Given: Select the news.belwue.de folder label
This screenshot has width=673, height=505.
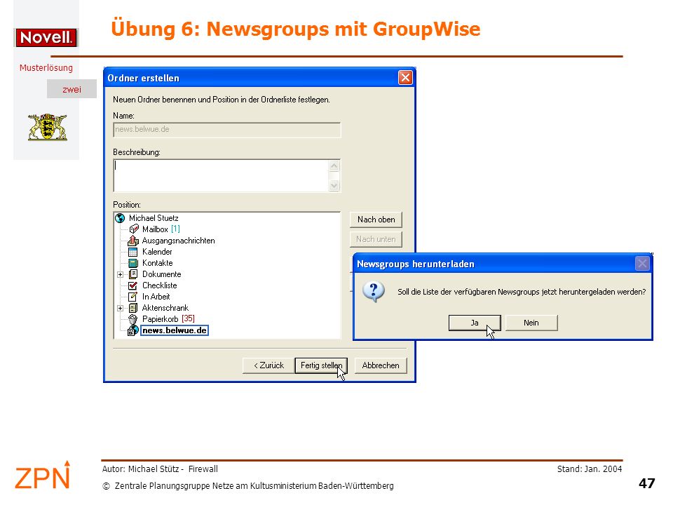Looking at the screenshot, I should tap(175, 330).
